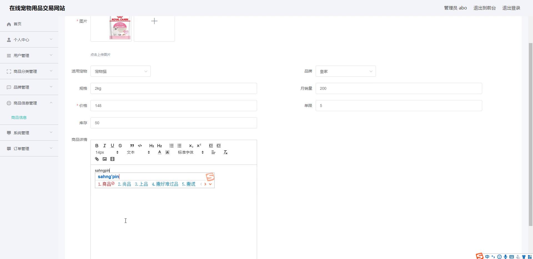The height and width of the screenshot is (259, 533).
Task: Expand the 订单管理 sidebar menu
Action: coord(29,149)
